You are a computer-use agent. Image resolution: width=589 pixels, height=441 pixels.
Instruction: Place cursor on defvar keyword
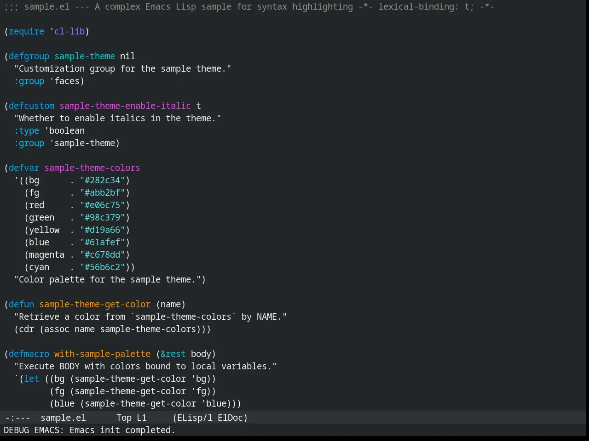pos(24,168)
